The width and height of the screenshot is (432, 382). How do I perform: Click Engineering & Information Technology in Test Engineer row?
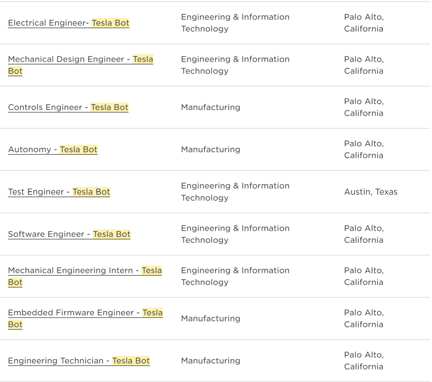point(235,192)
